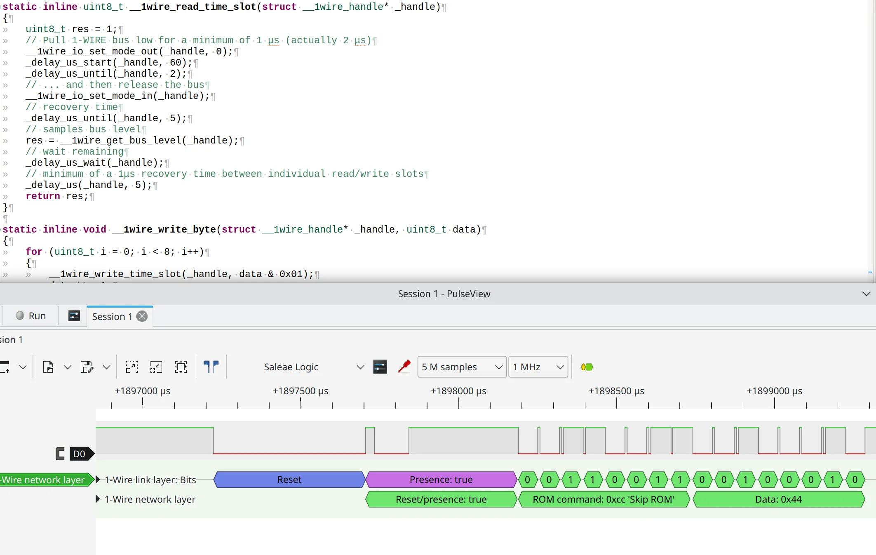Click the Reset annotation in decoder trace
Viewport: 876px width, 555px height.
289,480
